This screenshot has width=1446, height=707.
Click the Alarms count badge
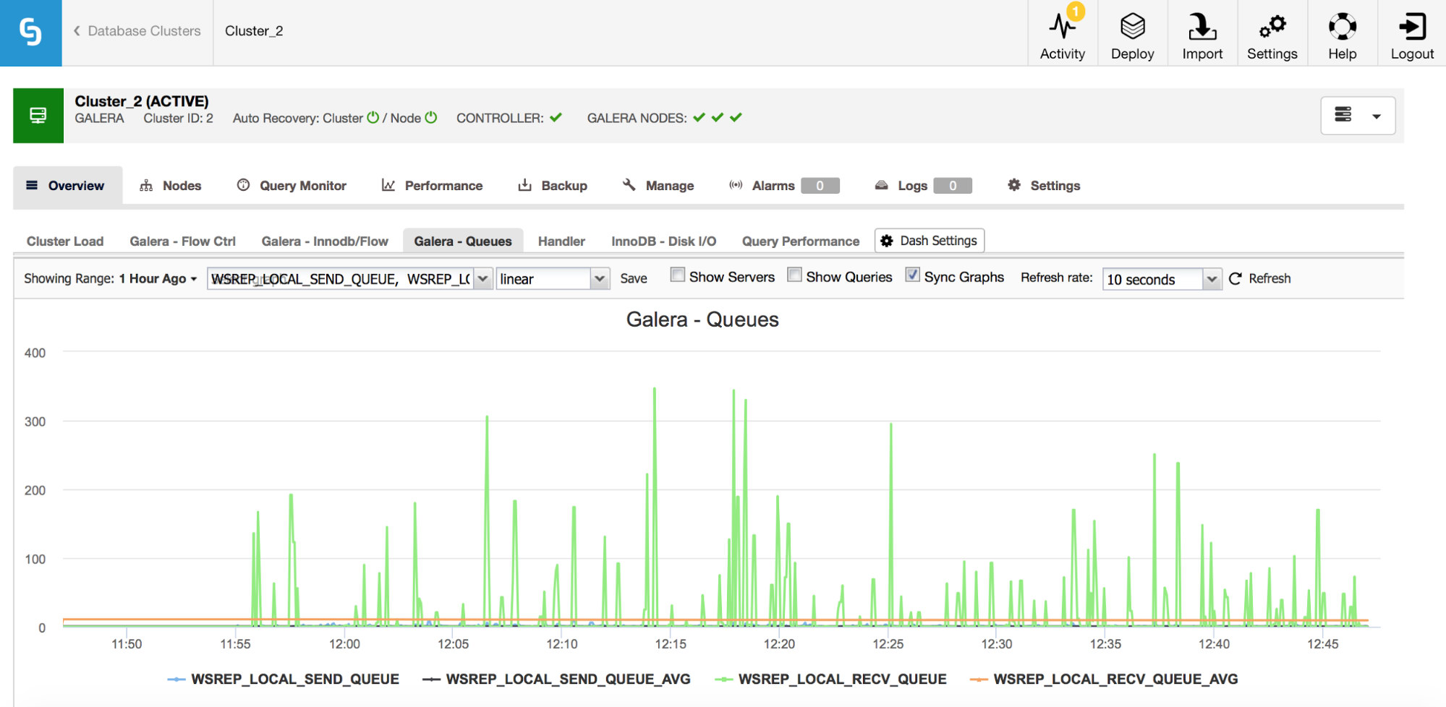pyautogui.click(x=820, y=186)
